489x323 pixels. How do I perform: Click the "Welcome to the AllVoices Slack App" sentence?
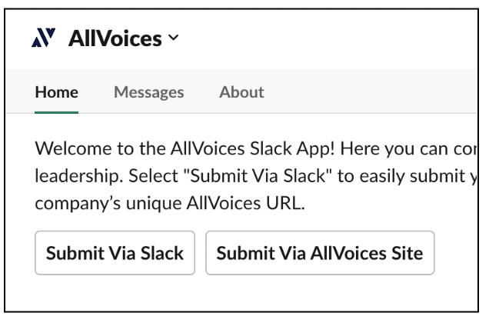pyautogui.click(x=185, y=148)
